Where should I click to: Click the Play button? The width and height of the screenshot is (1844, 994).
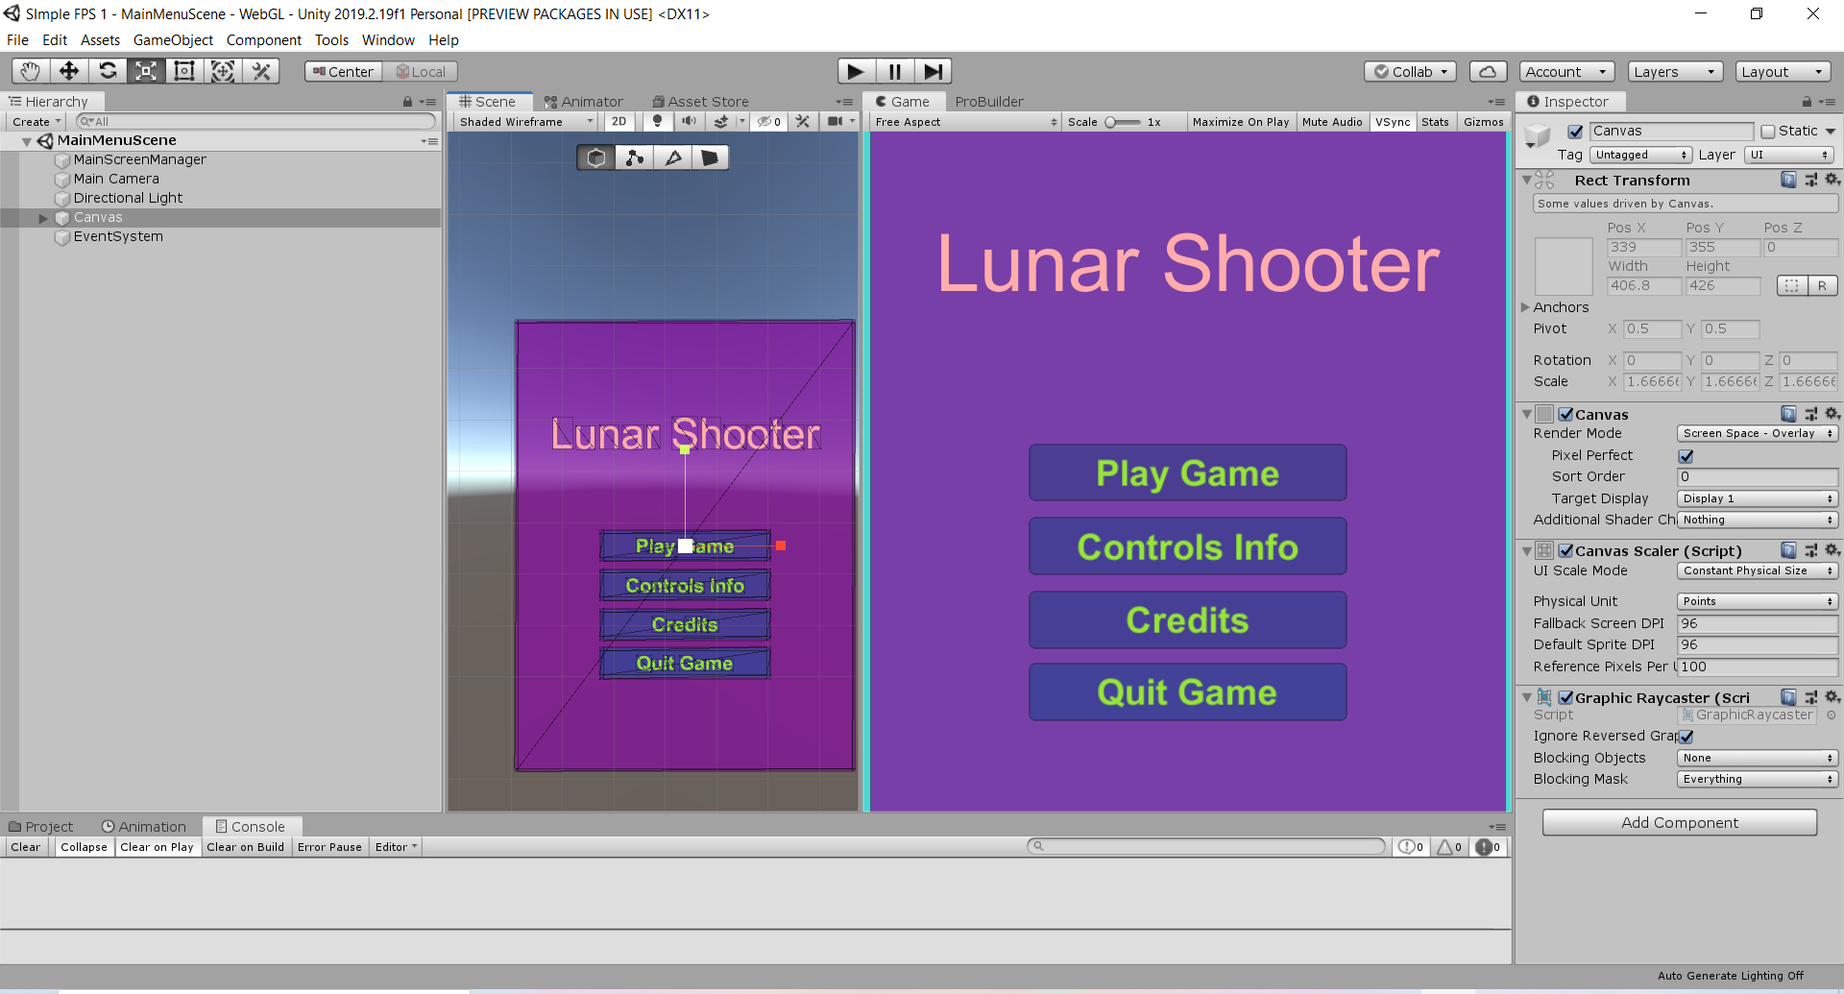coord(856,71)
